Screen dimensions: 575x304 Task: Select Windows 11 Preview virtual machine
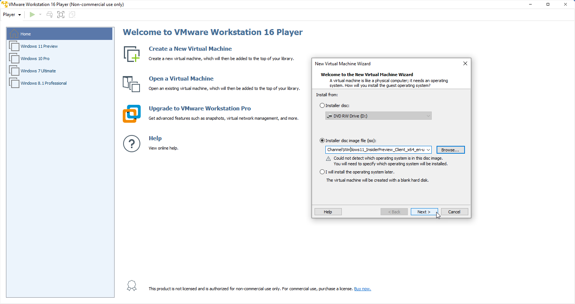pyautogui.click(x=60, y=46)
